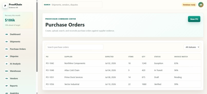Click the STATUS column header
The image size is (207, 94).
tap(157, 57)
